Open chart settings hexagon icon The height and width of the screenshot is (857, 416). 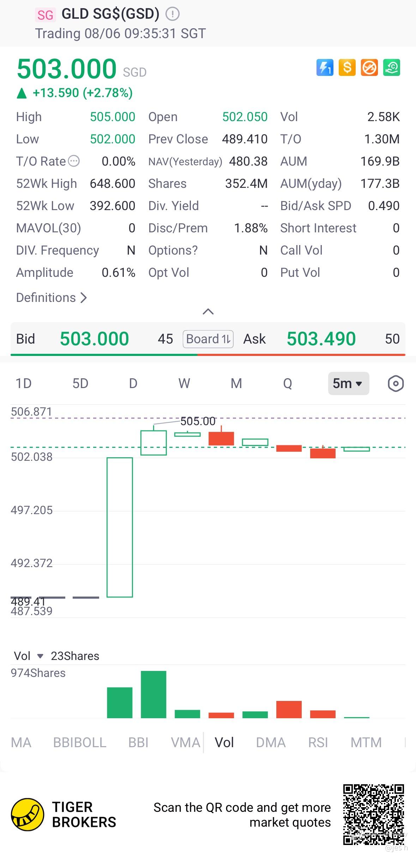pos(396,383)
